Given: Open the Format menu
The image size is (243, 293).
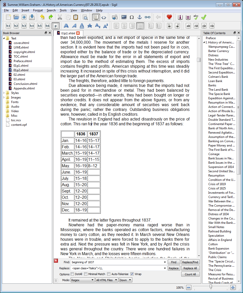Looking at the screenshot, I should click(38, 10).
